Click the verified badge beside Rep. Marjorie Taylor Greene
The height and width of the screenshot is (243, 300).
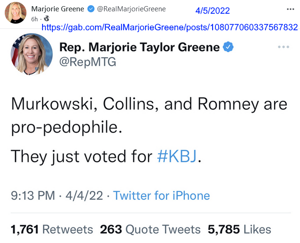tap(228, 47)
